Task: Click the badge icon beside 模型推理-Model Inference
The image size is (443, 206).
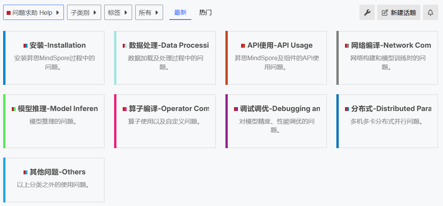Action: pyautogui.click(x=14, y=109)
